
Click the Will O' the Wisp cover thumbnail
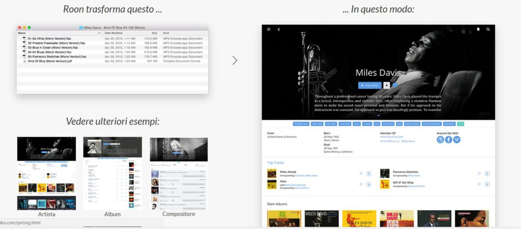point(385,184)
